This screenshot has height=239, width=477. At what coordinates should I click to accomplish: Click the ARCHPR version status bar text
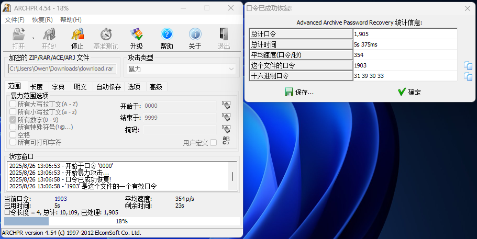72,233
